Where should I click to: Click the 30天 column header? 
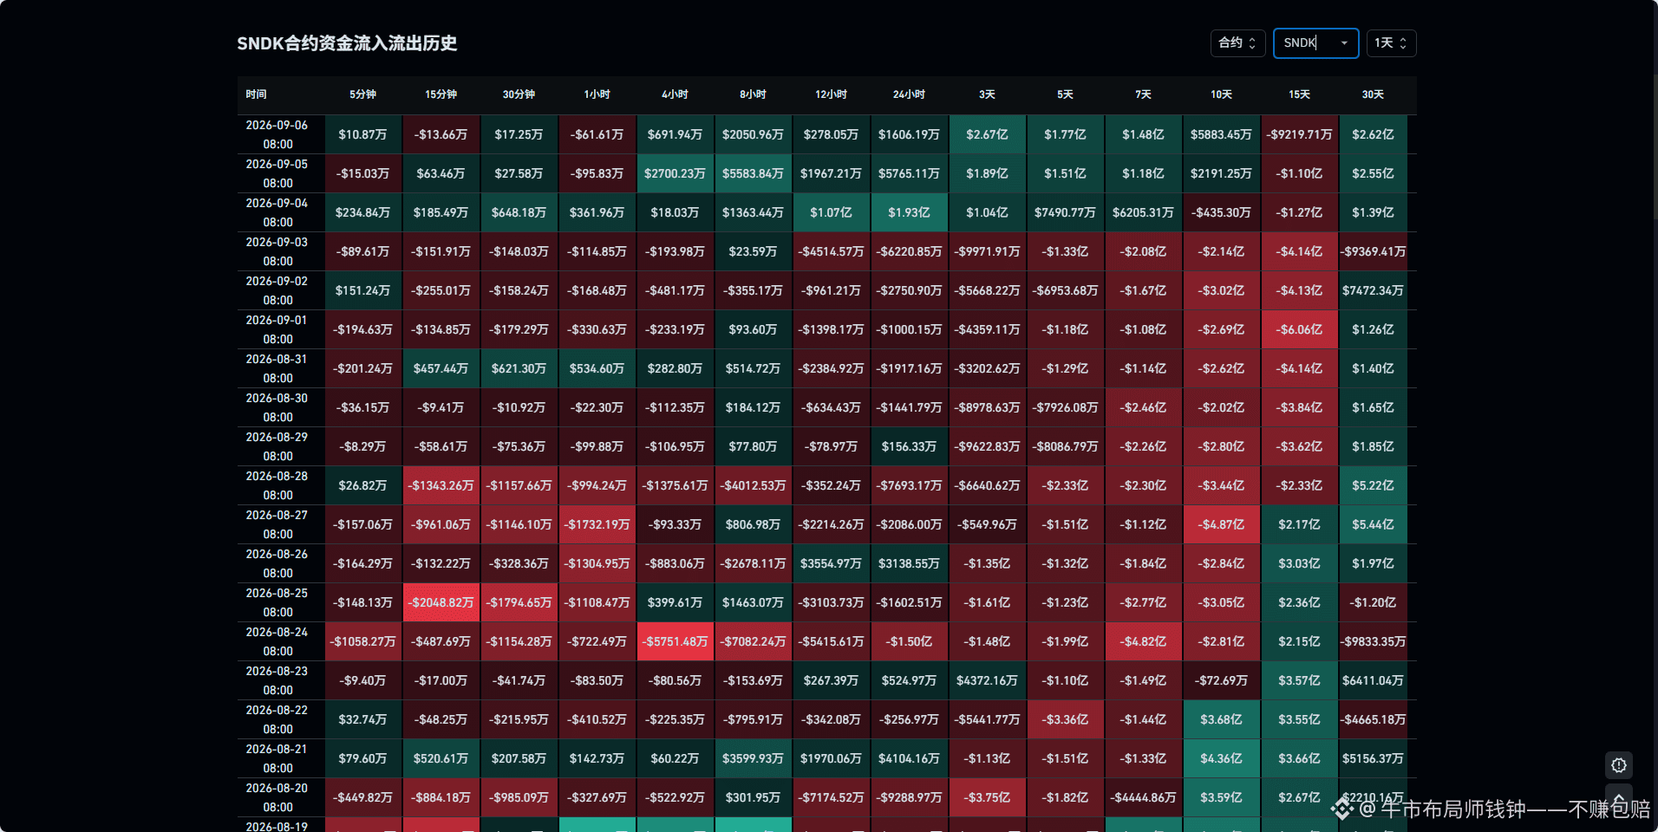[x=1373, y=94]
